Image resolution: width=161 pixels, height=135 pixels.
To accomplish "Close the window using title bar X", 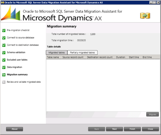I will pos(158,2).
